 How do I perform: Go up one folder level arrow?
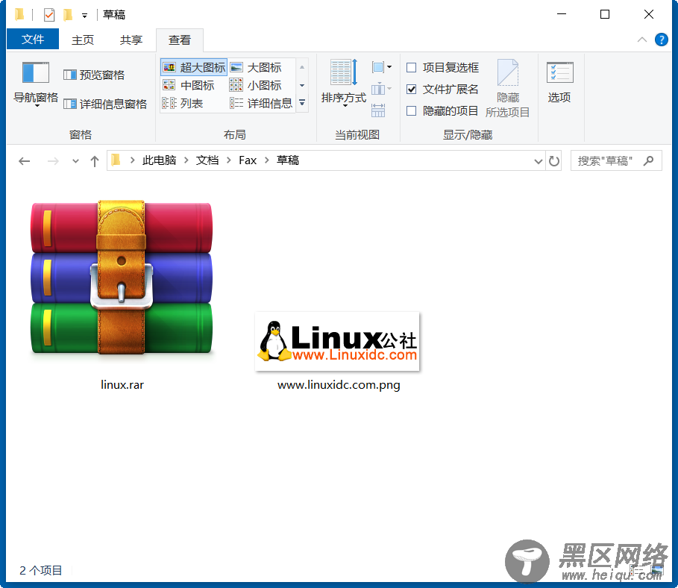tap(94, 161)
